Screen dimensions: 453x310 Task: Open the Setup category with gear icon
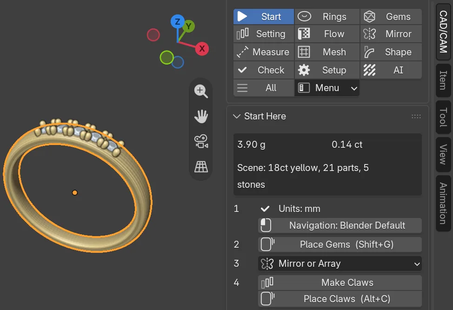pos(327,70)
